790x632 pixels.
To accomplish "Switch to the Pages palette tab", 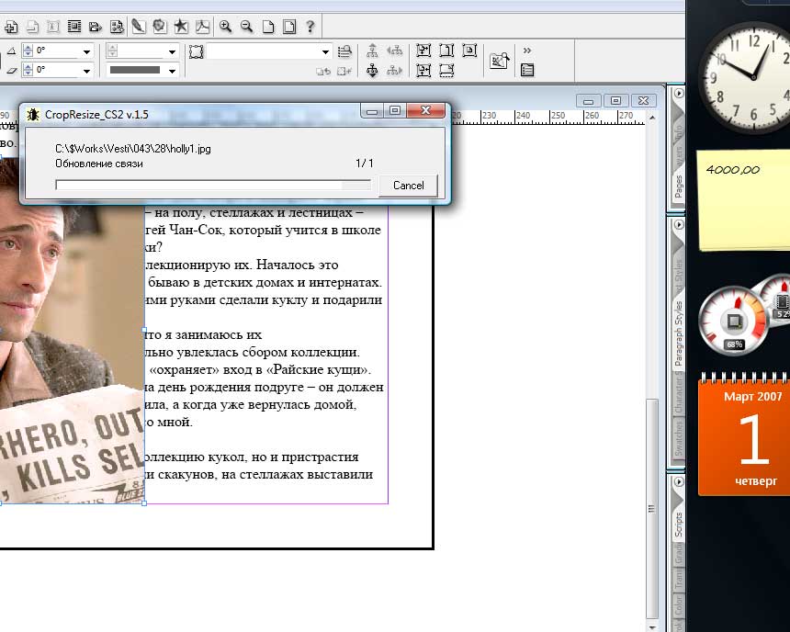I will click(x=679, y=187).
